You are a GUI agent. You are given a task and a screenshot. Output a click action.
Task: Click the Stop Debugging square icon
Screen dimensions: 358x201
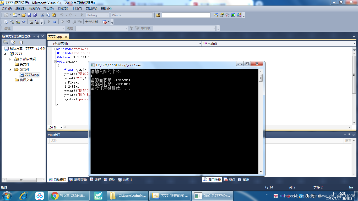tap(55, 22)
